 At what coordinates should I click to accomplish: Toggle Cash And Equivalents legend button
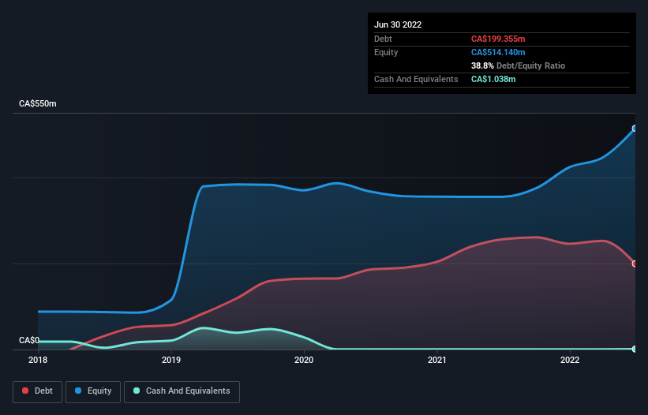tap(182, 391)
